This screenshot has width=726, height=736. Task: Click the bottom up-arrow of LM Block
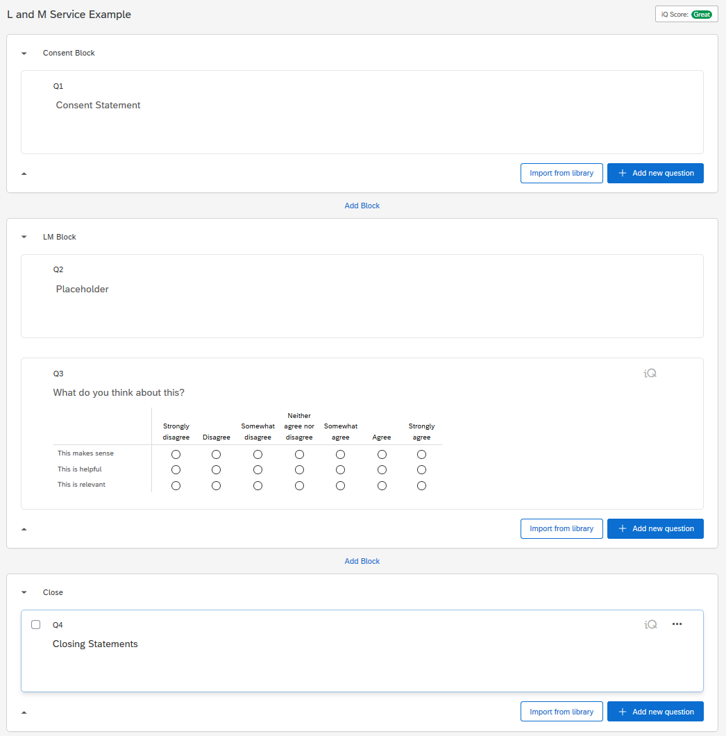point(24,529)
